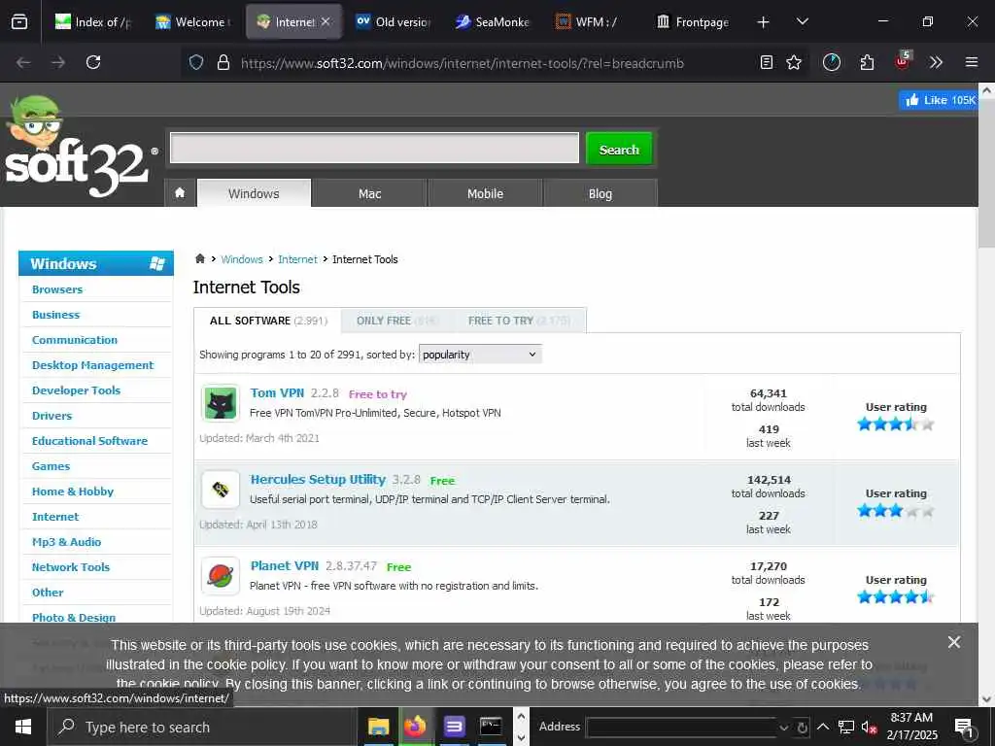Open the Hercules Setup Utility link

pyautogui.click(x=318, y=479)
